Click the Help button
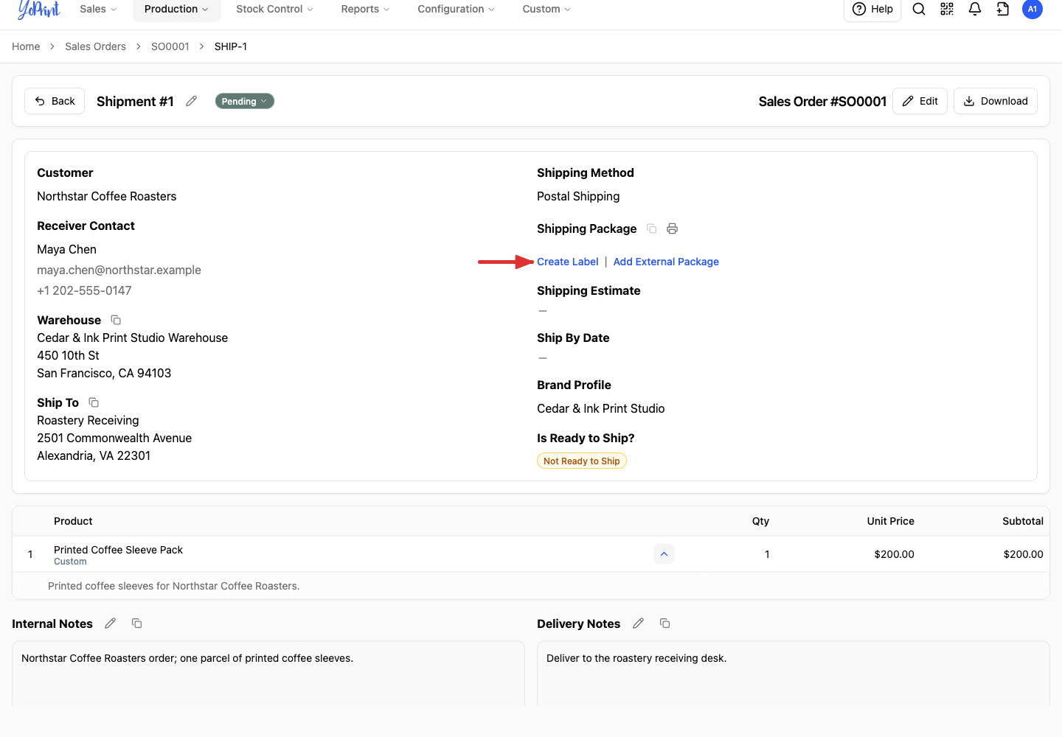 point(872,9)
